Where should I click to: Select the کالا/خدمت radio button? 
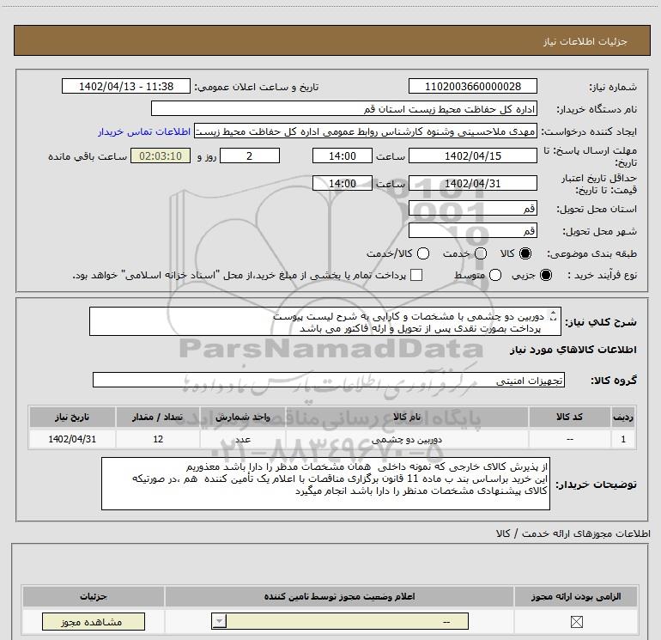point(423,253)
